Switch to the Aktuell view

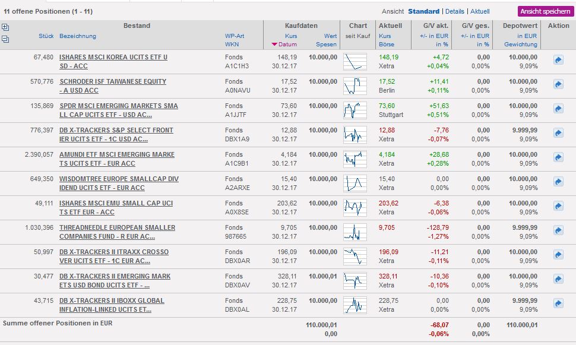pyautogui.click(x=480, y=11)
